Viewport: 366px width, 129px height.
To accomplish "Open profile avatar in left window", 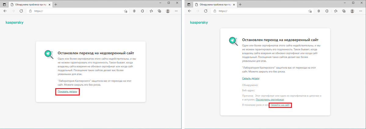I will (168, 11).
